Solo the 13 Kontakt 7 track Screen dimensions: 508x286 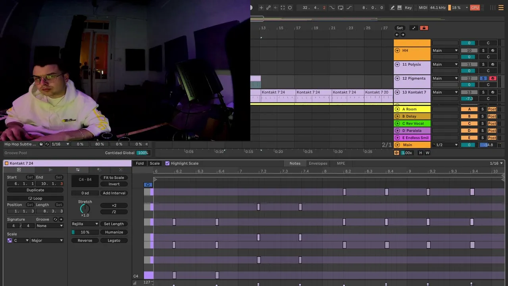483,92
